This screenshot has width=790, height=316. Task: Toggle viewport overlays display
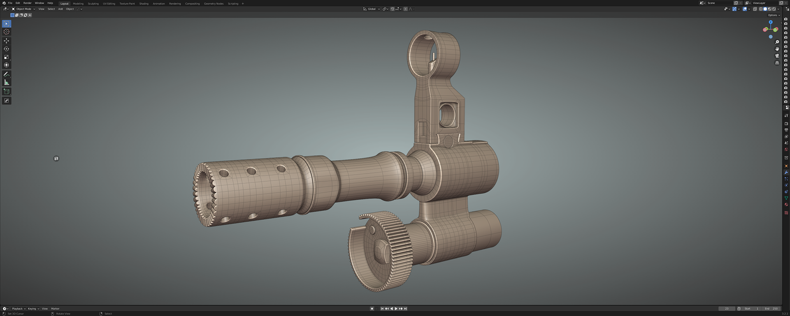745,9
